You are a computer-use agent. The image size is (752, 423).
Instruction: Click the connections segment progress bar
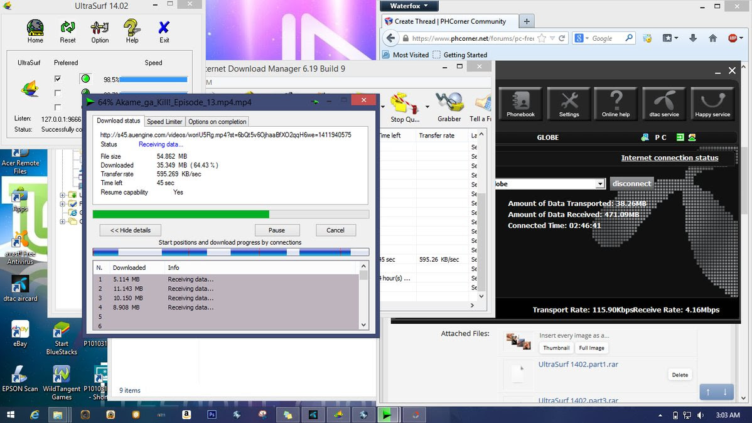(230, 252)
